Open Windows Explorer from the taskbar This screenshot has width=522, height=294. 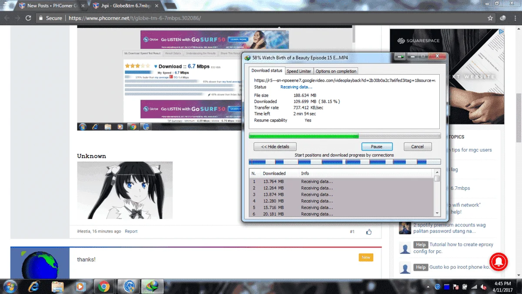tap(58, 286)
